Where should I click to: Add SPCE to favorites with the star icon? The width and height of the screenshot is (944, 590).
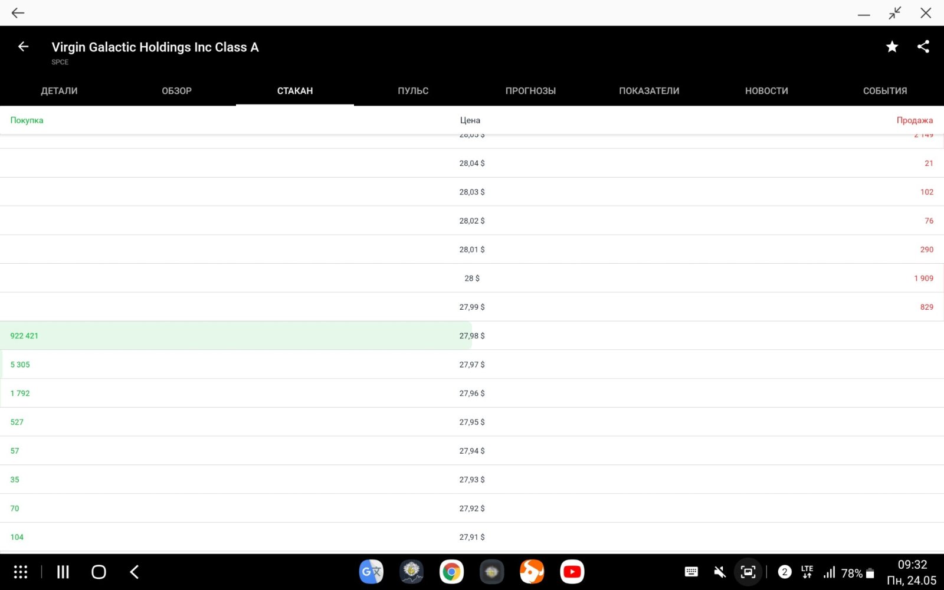892,47
